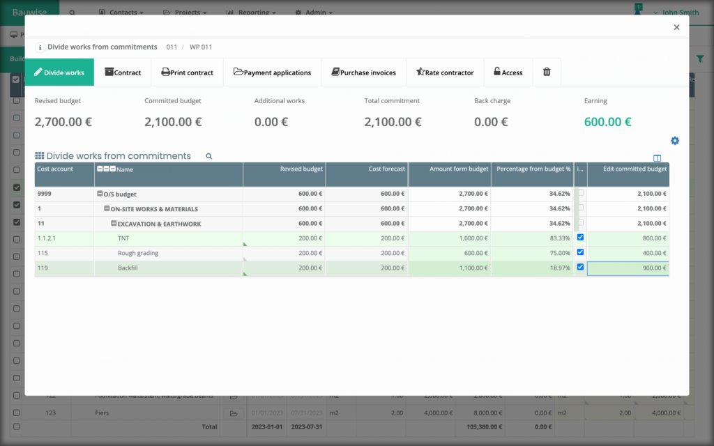Click first collapse-level icon in Name header
The image size is (714, 446).
coord(100,169)
